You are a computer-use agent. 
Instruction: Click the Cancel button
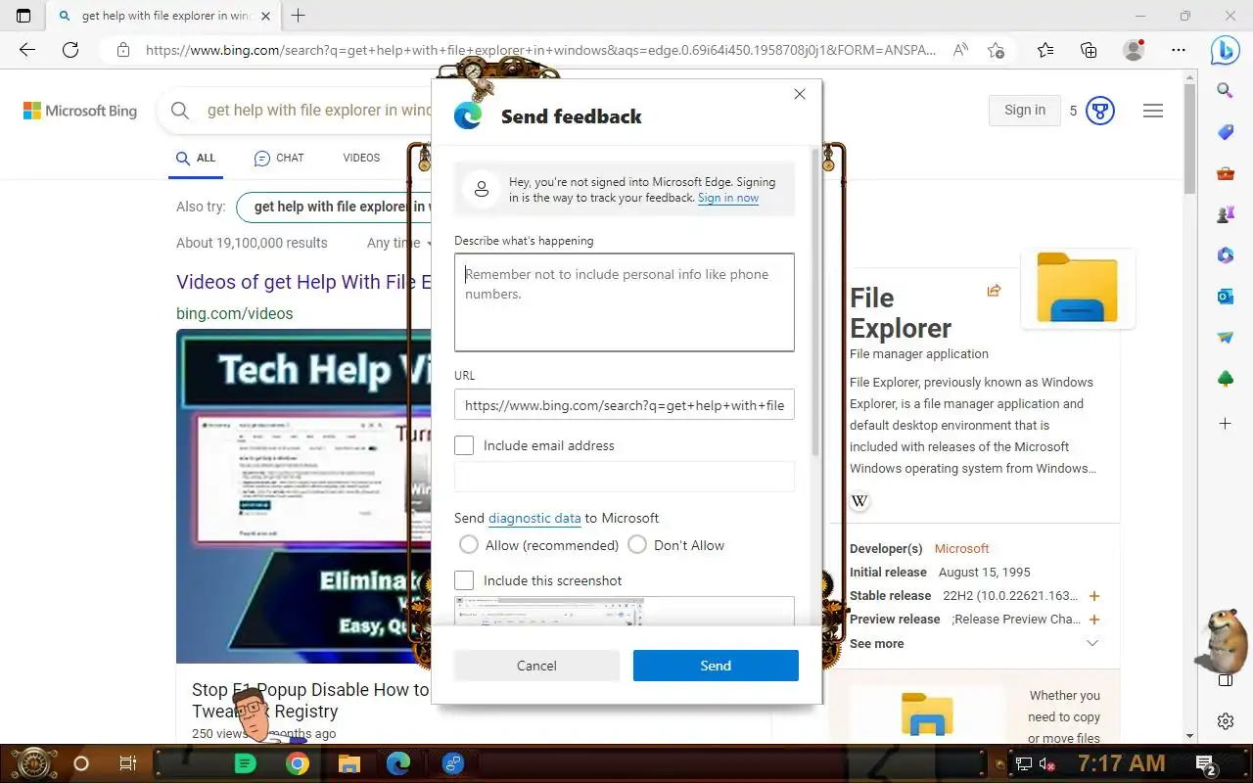coord(536,666)
